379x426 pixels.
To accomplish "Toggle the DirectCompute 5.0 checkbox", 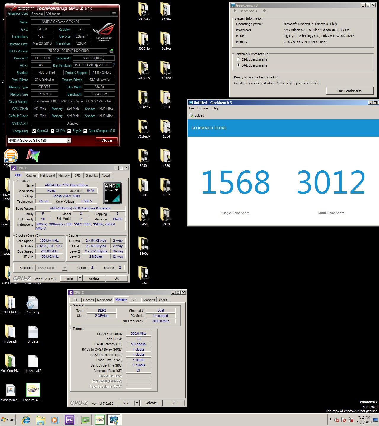I will point(86,131).
